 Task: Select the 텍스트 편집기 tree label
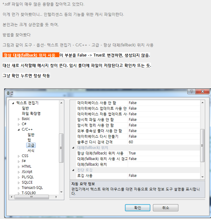click(27, 103)
